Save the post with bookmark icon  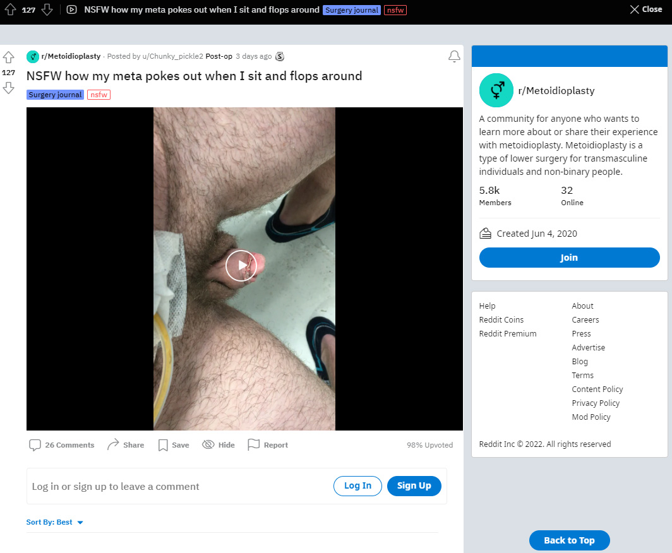coord(174,445)
